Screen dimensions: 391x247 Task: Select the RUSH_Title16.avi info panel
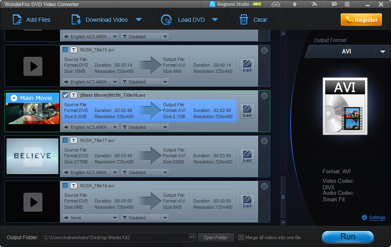(149, 111)
